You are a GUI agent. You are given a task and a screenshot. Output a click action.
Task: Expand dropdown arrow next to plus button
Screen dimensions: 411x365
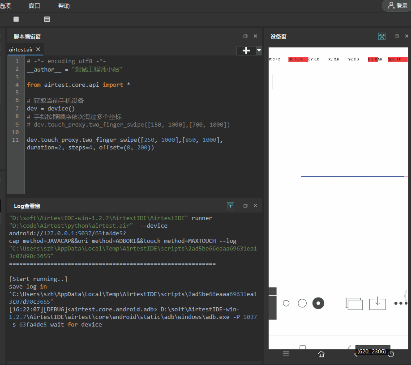click(259, 50)
